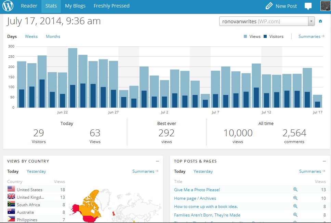Go to the My Blogs tab
This screenshot has height=223, width=331.
75,6
